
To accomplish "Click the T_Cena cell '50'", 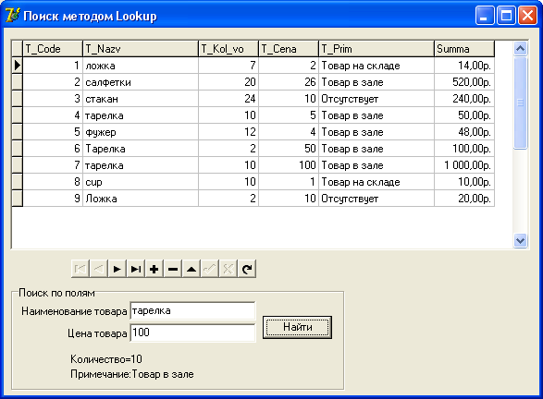I will coord(289,149).
